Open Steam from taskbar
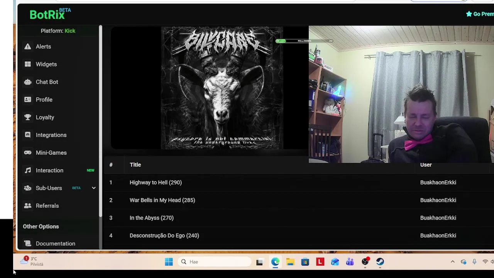Screen dimensions: 494x278 380,262
